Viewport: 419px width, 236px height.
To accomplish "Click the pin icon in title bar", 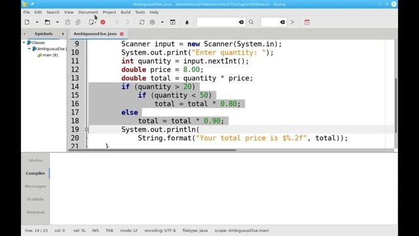I will [32, 4].
